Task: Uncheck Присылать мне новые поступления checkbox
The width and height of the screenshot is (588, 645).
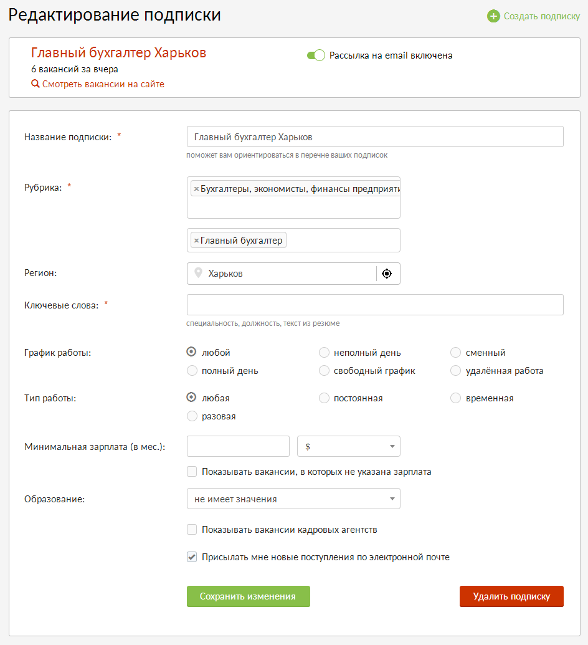Action: coord(192,557)
